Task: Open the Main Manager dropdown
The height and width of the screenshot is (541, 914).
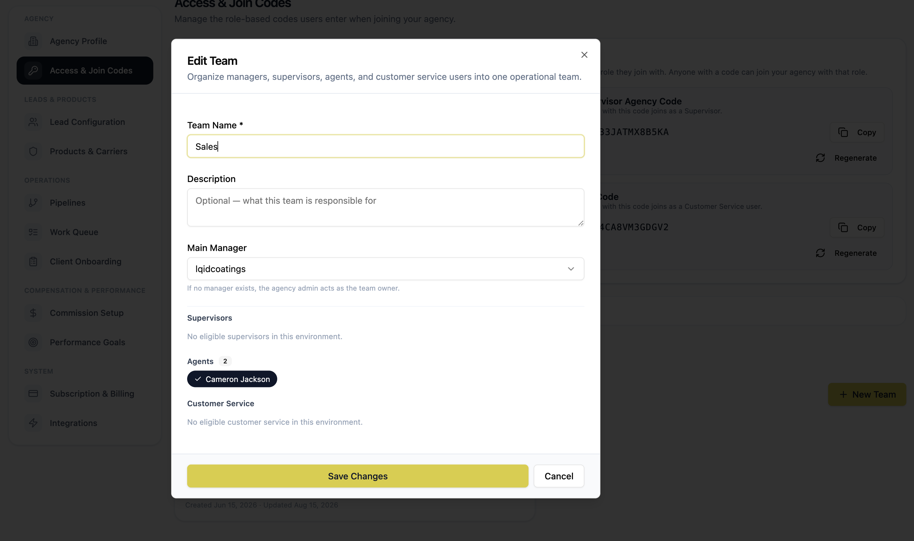Action: [x=385, y=269]
